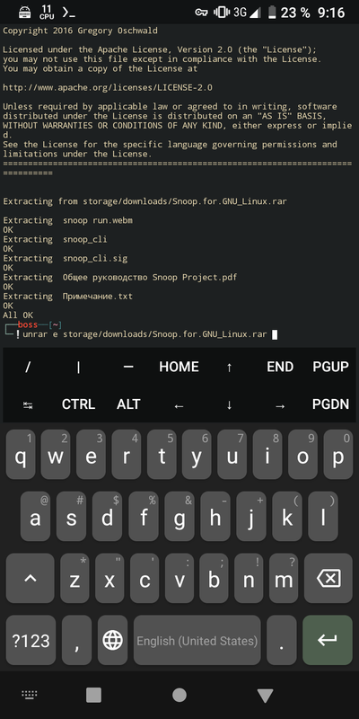The height and width of the screenshot is (719, 359).
Task: Tap the u key
Action: coord(232,455)
